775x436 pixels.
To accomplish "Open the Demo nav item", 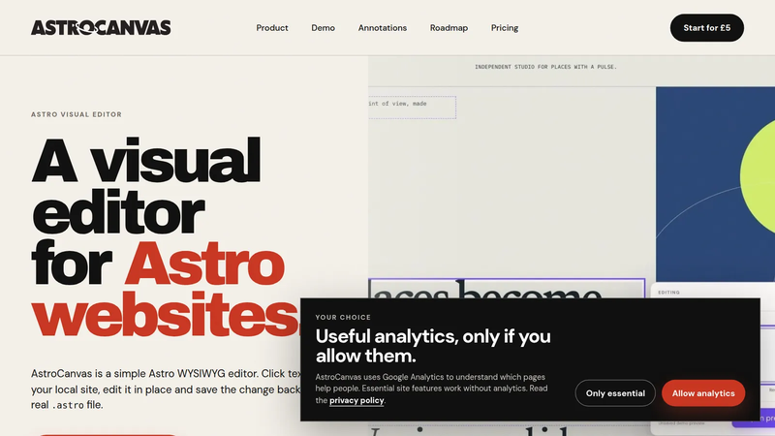I will [323, 28].
